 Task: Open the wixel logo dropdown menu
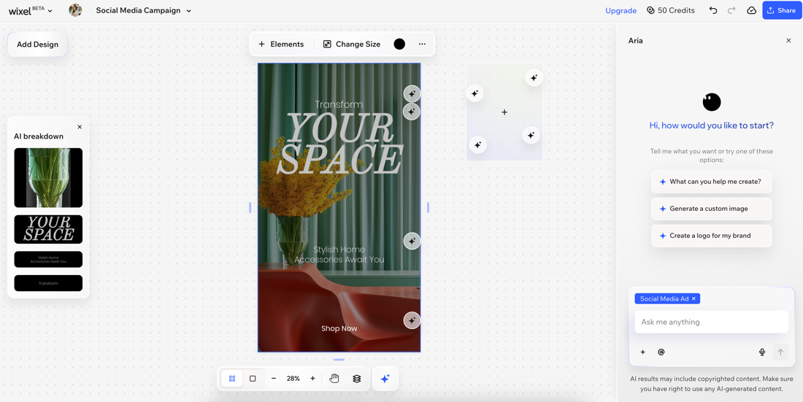(x=31, y=11)
